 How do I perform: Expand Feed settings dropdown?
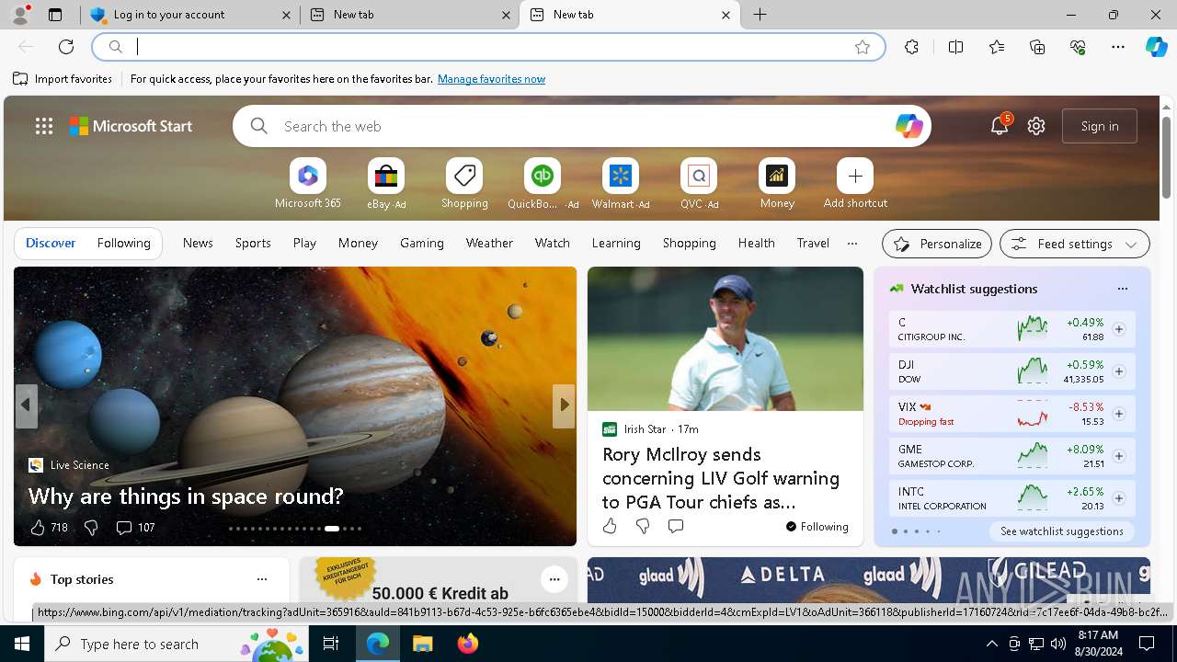(1075, 244)
